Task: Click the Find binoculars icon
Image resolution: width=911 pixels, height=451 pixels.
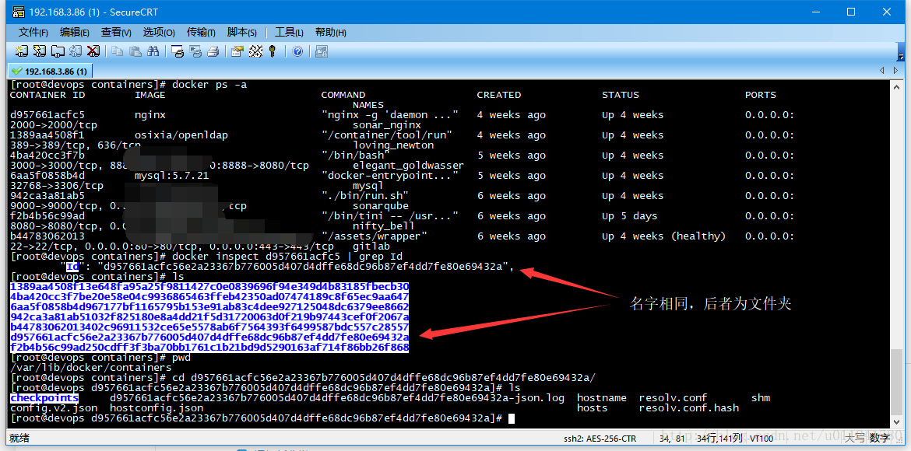Action: tap(153, 51)
